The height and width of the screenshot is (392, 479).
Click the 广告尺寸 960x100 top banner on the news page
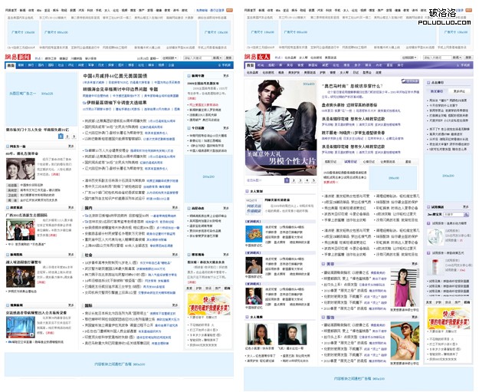119,32
